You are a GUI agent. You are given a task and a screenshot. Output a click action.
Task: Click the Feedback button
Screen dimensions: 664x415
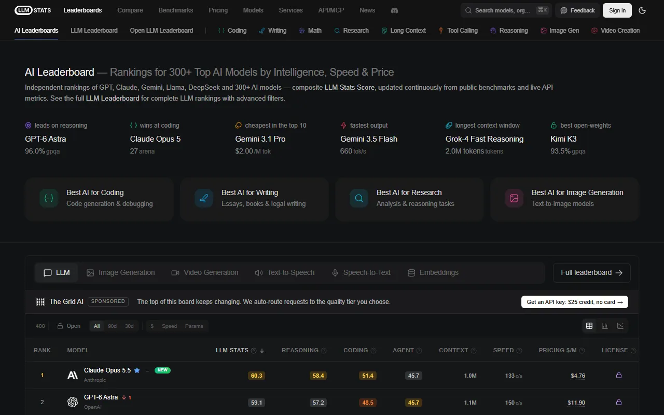pos(577,10)
